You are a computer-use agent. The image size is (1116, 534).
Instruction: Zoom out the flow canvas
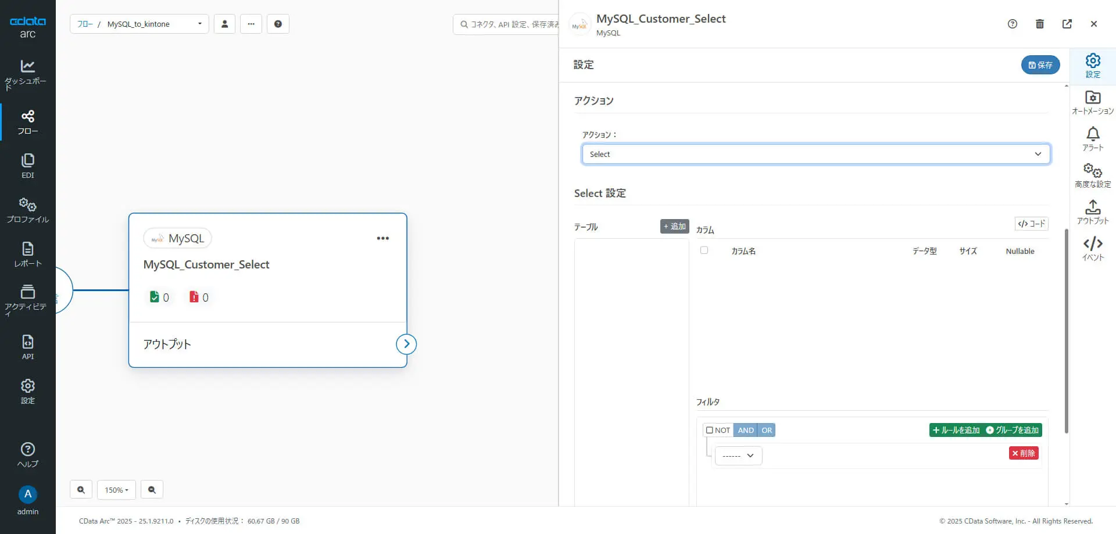[x=152, y=490]
